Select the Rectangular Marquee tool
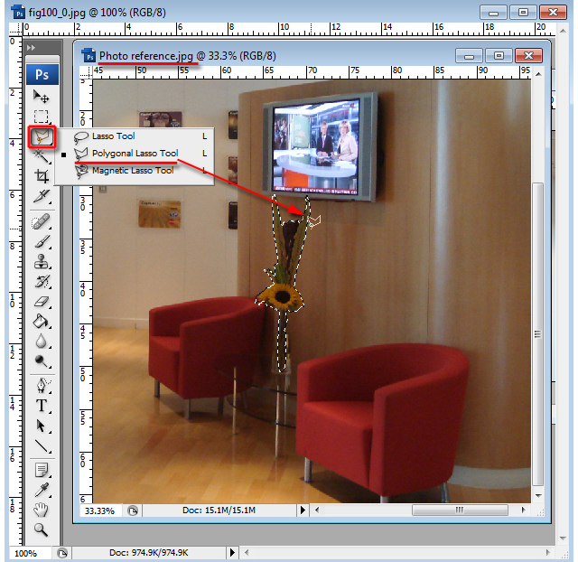This screenshot has height=562, width=578. coord(42,117)
